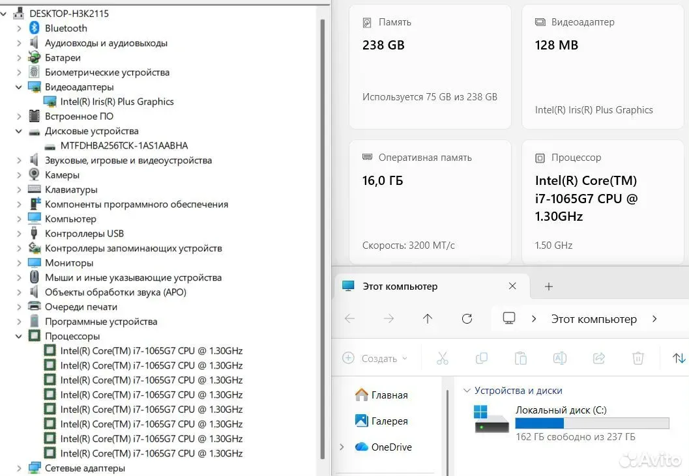Select the Этот компьютер tab
This screenshot has height=476, width=689.
click(x=432, y=287)
